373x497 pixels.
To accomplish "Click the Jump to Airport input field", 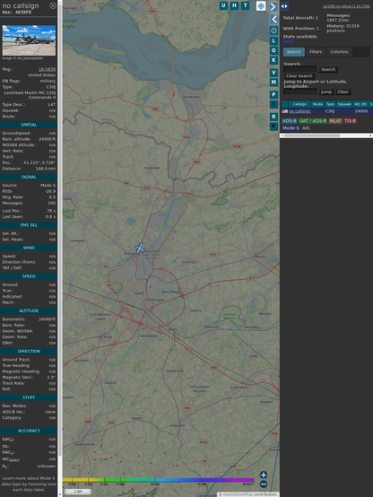I will pyautogui.click(x=300, y=92).
